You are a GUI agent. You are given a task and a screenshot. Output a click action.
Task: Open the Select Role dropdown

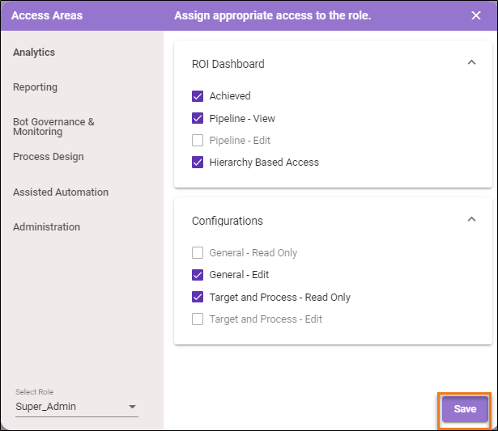(133, 408)
